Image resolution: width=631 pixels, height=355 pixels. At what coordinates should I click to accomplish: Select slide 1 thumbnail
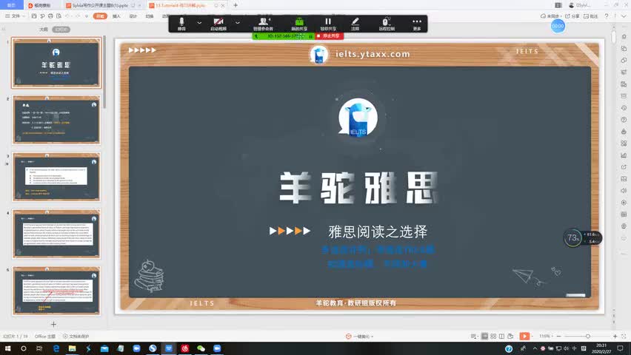coord(56,63)
